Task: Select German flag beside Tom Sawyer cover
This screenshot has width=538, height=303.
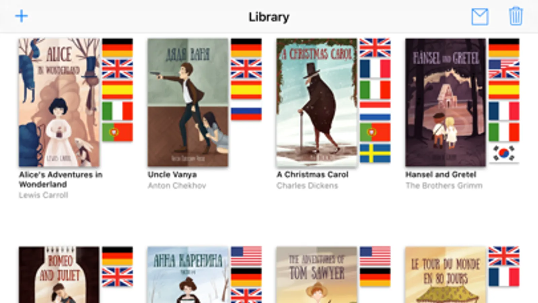Action: tap(375, 277)
